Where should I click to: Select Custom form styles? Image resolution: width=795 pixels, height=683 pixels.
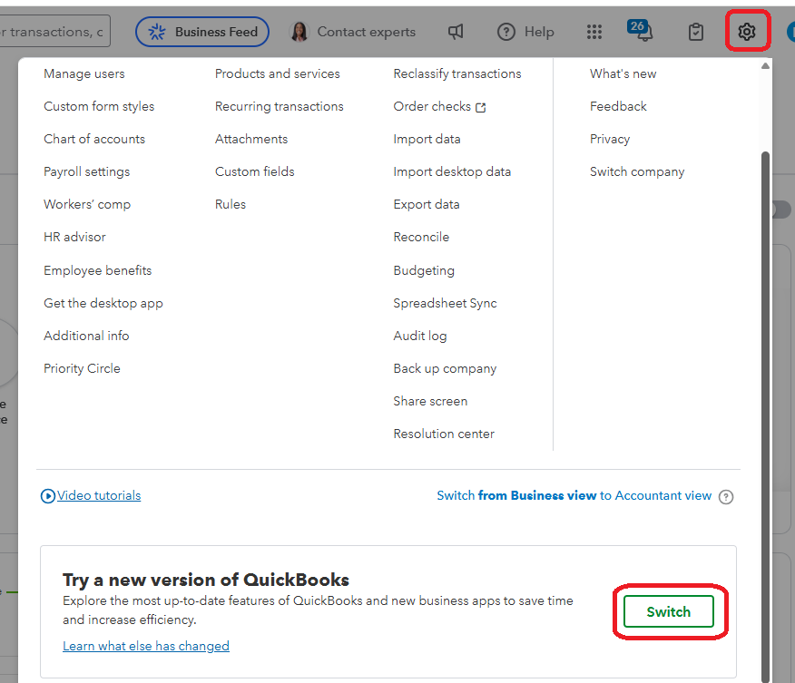click(x=99, y=106)
